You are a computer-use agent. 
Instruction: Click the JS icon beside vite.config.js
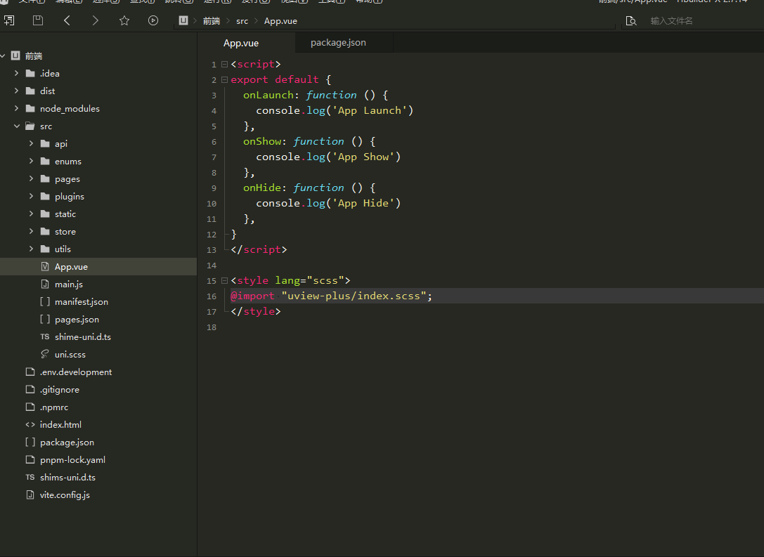30,494
